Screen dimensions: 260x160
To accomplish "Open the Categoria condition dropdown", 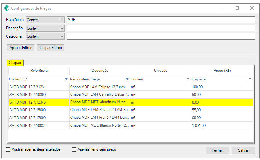I will (x=45, y=36).
